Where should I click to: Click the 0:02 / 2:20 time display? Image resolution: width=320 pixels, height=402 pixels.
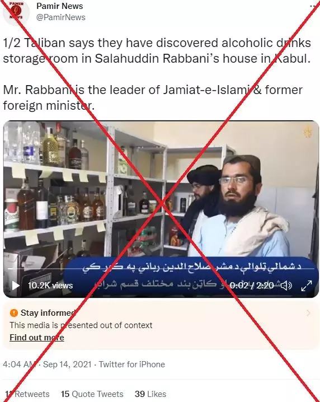252,286
